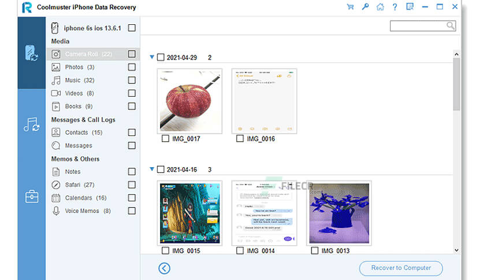483x280 pixels.
Task: Open the key registration icon
Action: click(365, 7)
